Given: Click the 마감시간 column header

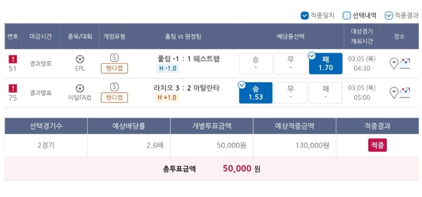Looking at the screenshot, I should pos(40,37).
